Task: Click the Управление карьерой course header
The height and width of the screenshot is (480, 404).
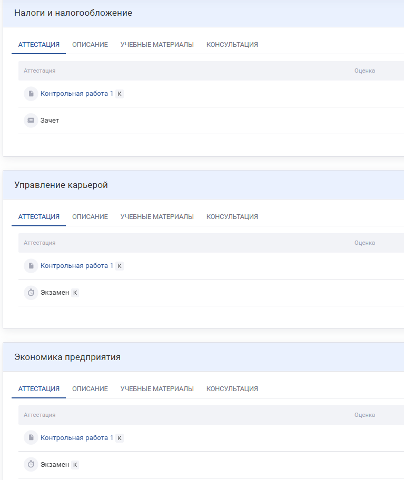Action: tap(61, 185)
